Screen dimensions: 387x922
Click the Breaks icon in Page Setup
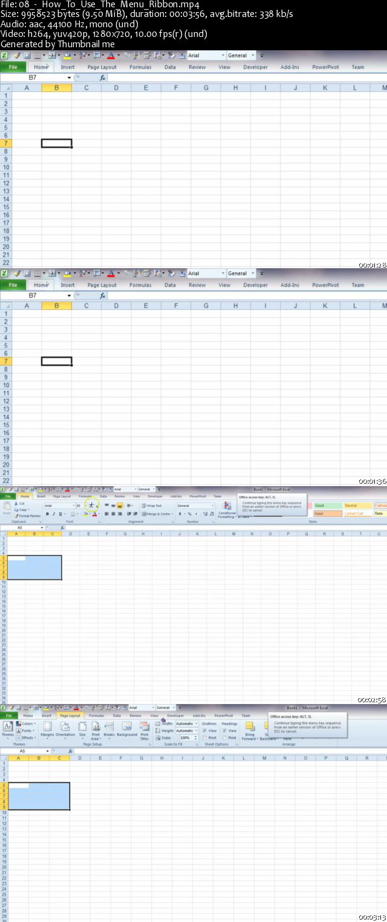(109, 726)
